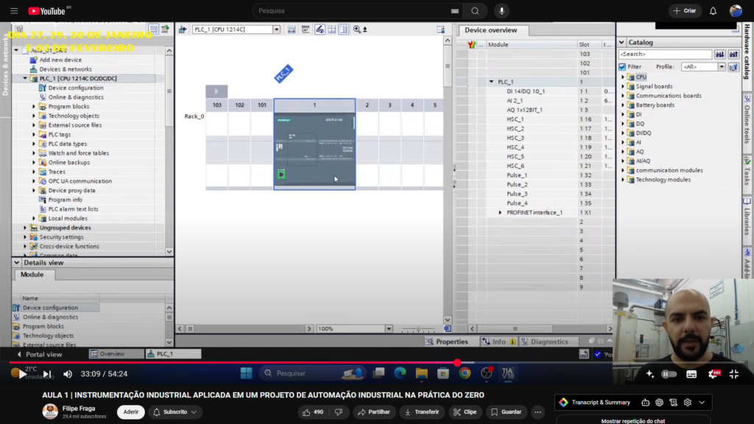
Task: Open the Info tab
Action: pyautogui.click(x=498, y=342)
